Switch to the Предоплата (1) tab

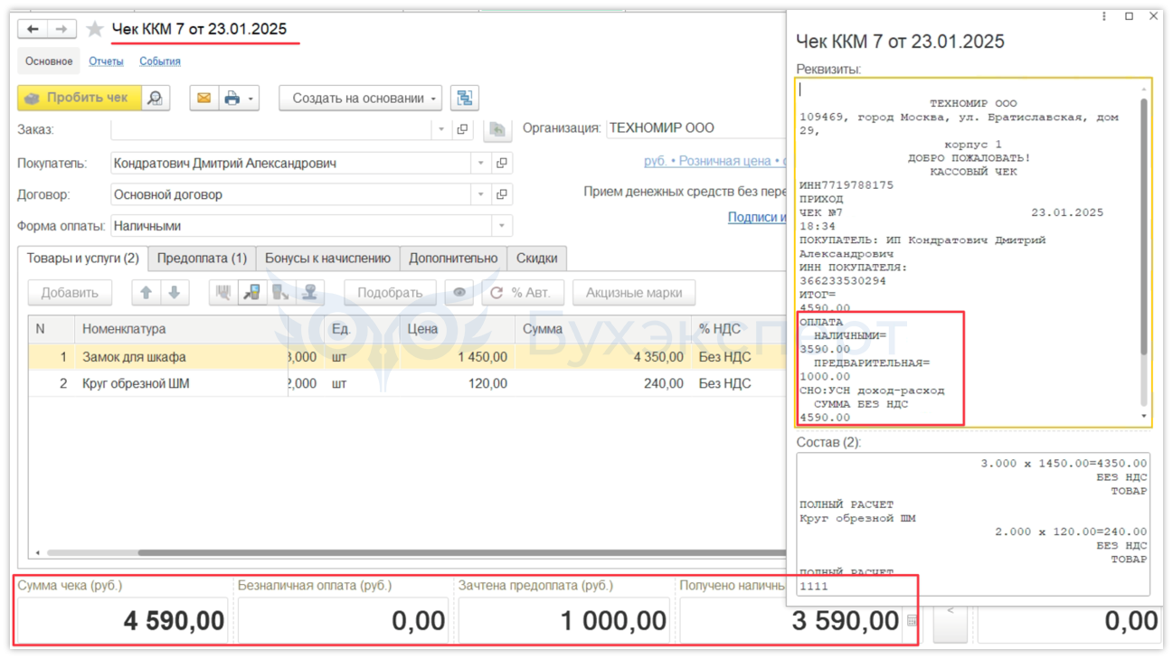(202, 259)
